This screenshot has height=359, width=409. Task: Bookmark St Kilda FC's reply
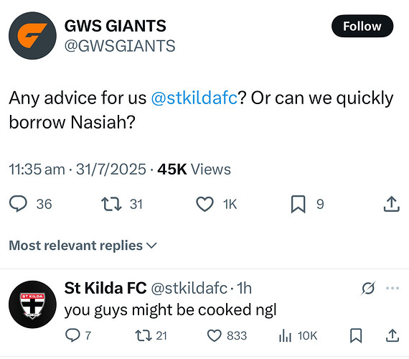coord(356,335)
